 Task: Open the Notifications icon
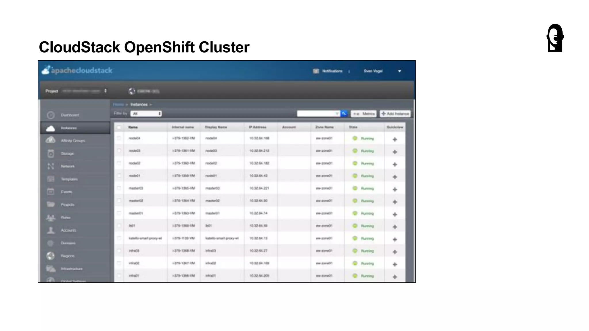coord(316,71)
